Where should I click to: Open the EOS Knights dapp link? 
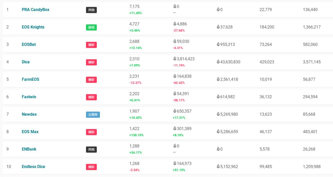[33, 27]
